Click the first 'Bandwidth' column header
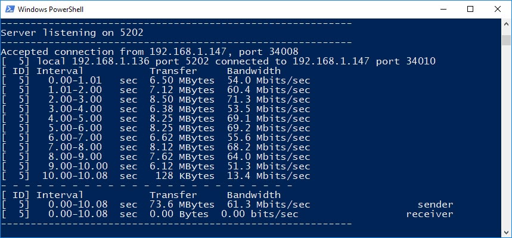The image size is (512, 238). click(x=254, y=70)
